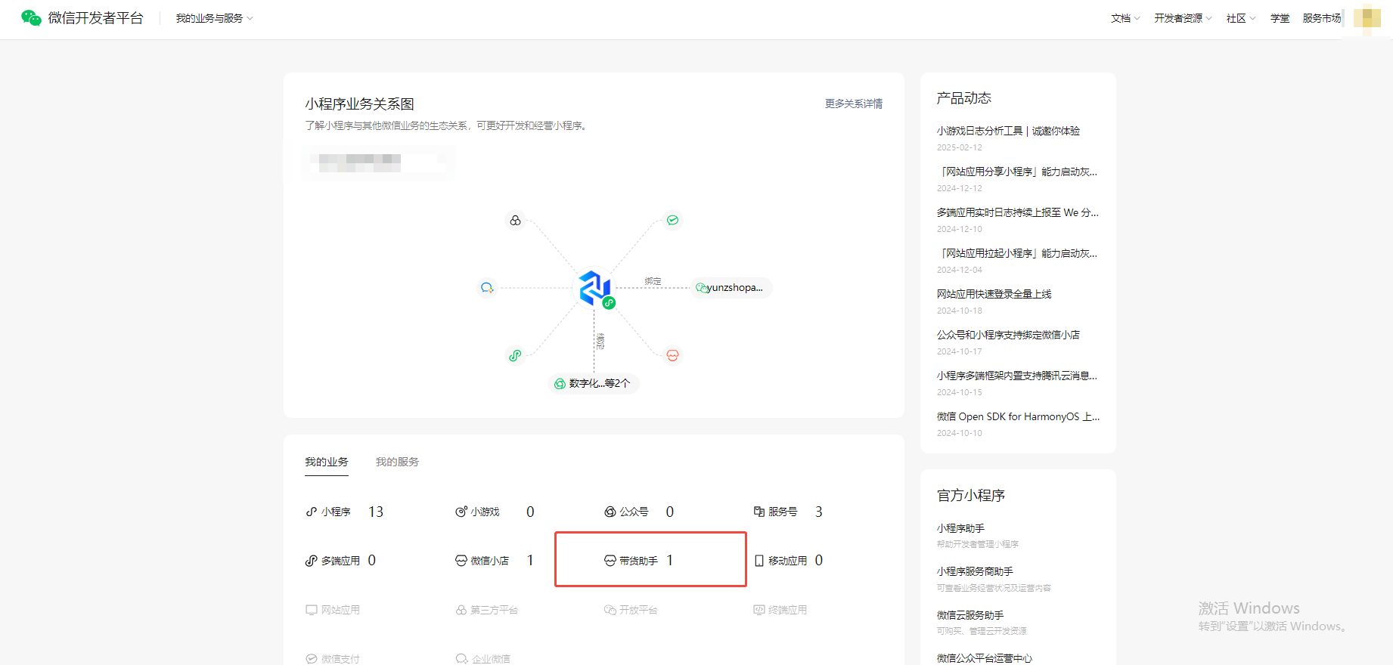Image resolution: width=1393 pixels, height=665 pixels.
Task: Click the WeChat logo in the header
Action: (x=31, y=18)
